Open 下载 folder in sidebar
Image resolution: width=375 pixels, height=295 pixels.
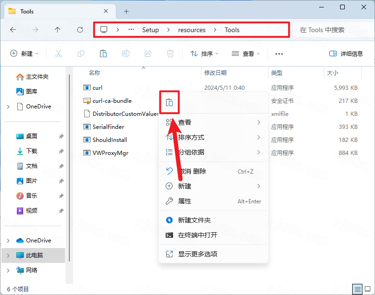[x=32, y=151]
